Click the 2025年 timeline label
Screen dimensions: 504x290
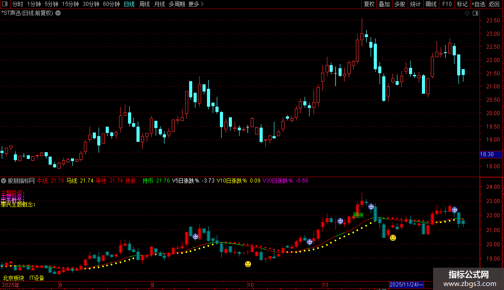click(x=11, y=285)
